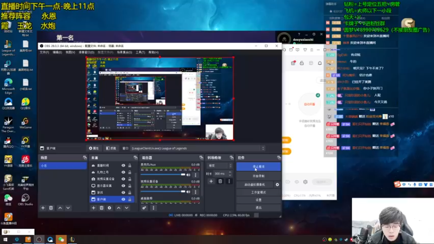Click the exit button at the bottom of Controls
434x244 pixels.
coord(259,208)
